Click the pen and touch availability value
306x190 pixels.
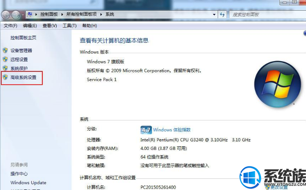coord(175,165)
